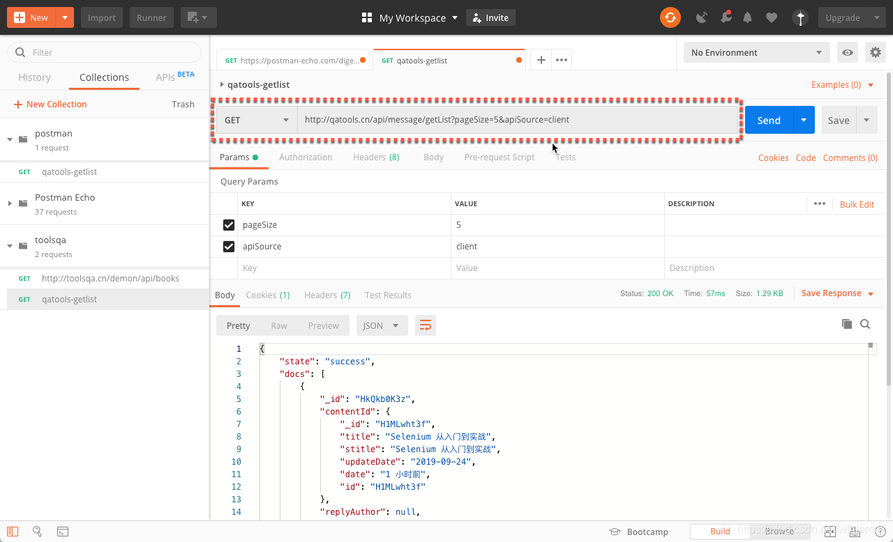Screen dimensions: 893x542
Task: Open the environment quick look eye icon
Action: (848, 52)
